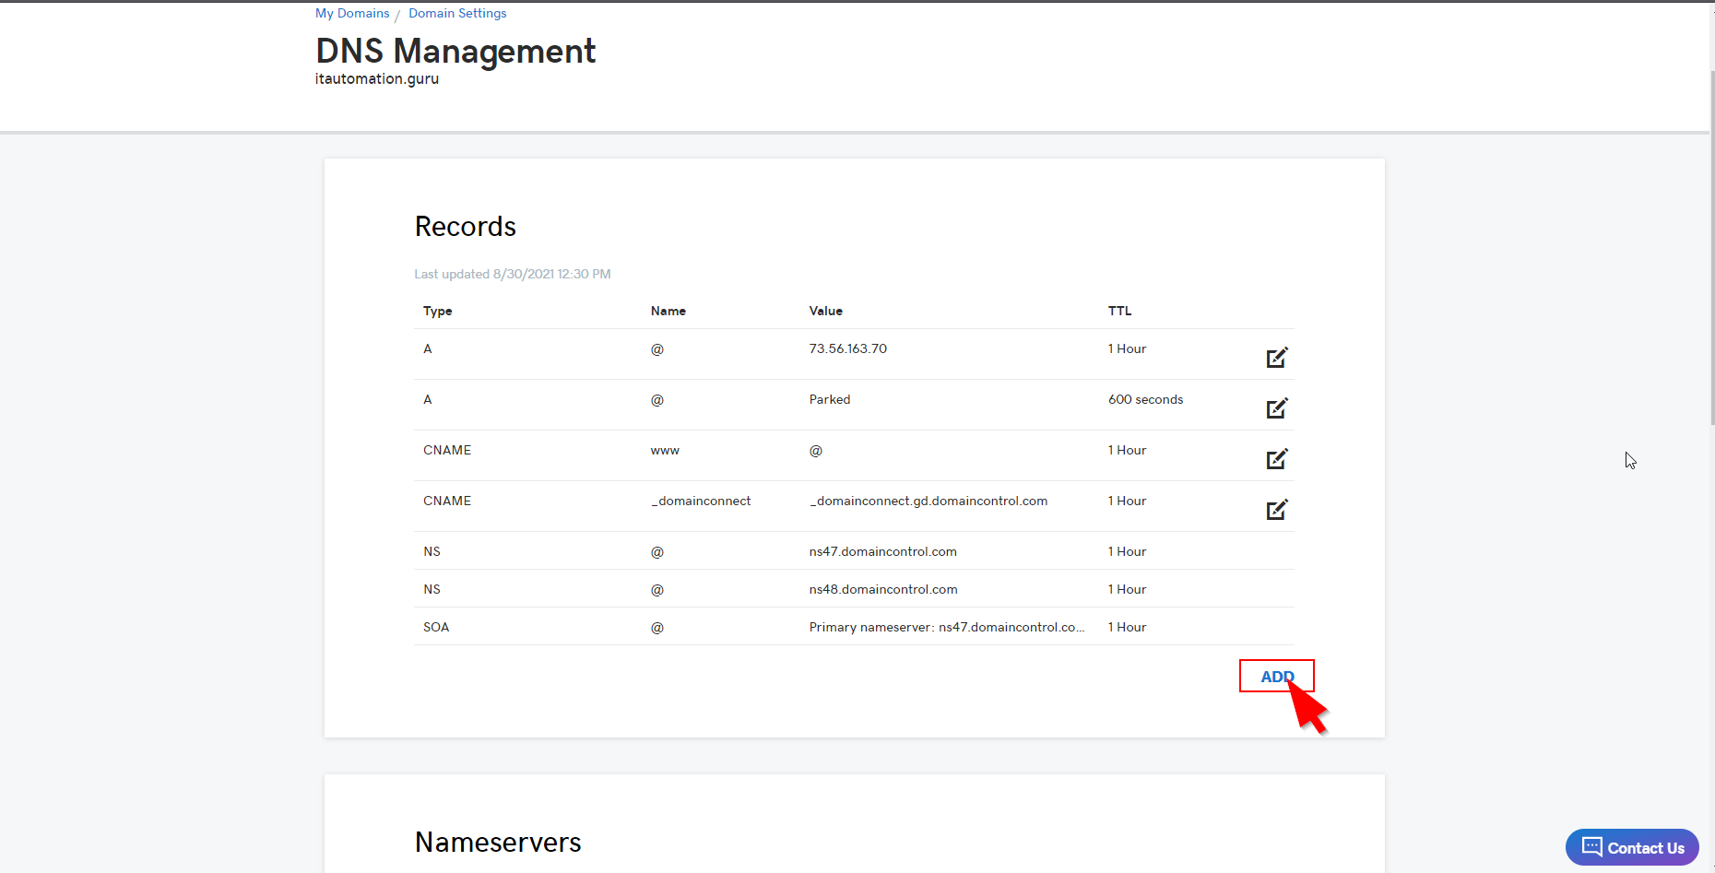Click the TTL column header

coord(1119,311)
